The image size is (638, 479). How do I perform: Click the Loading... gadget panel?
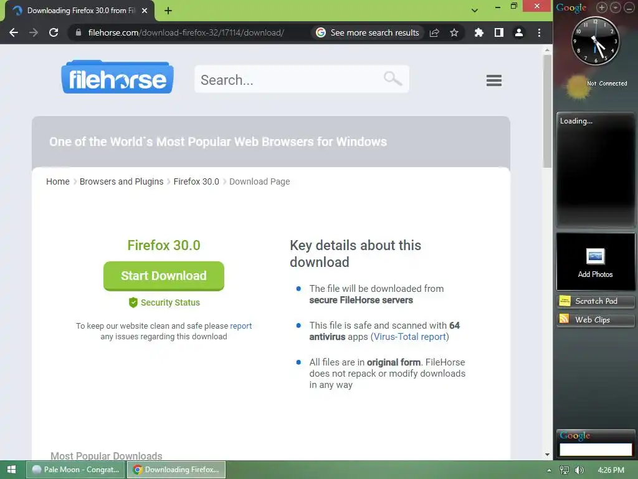(595, 169)
